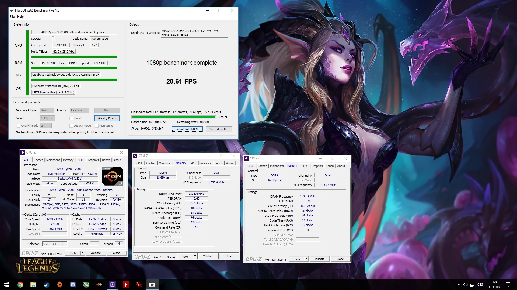This screenshot has height=290, width=517.
Task: Open the File menu in HWBOT
Action: tap(12, 17)
